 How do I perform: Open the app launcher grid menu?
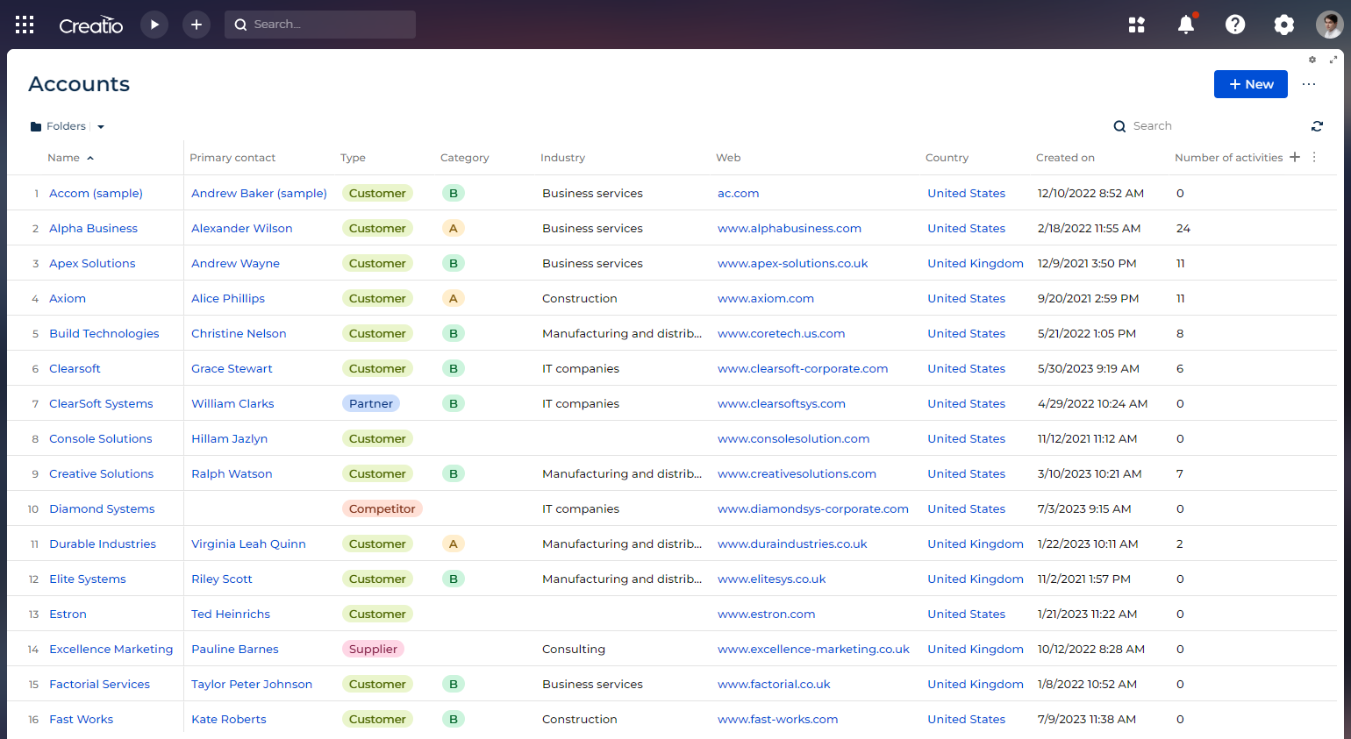[25, 25]
